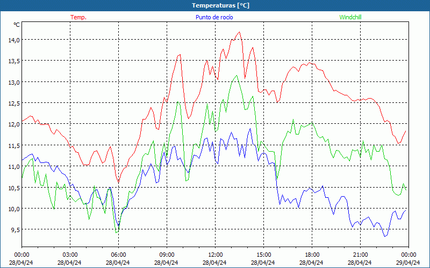Click the 21:00 time axis label

[x=360, y=255]
